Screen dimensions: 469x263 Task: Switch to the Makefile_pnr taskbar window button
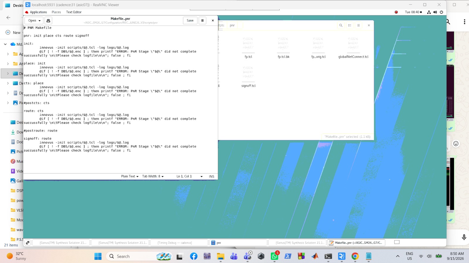(x=356, y=243)
